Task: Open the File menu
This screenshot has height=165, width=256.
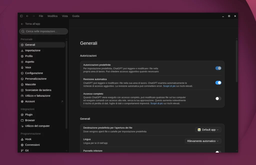Action: point(41,16)
